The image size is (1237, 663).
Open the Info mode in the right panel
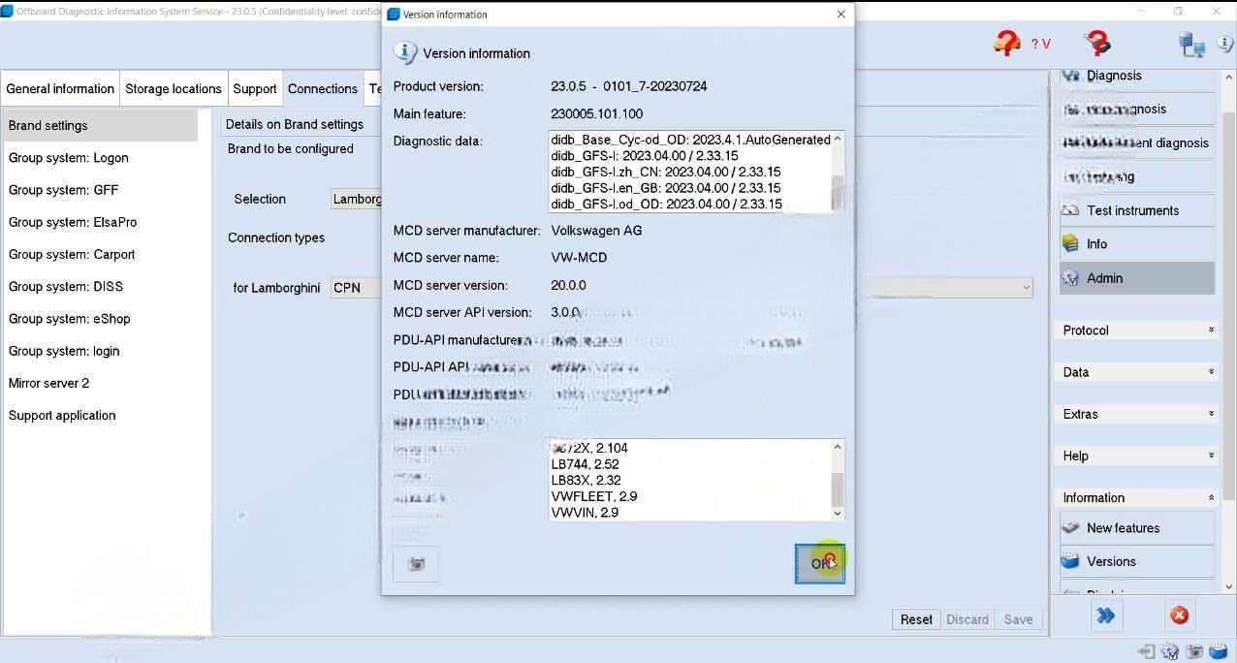(1136, 244)
